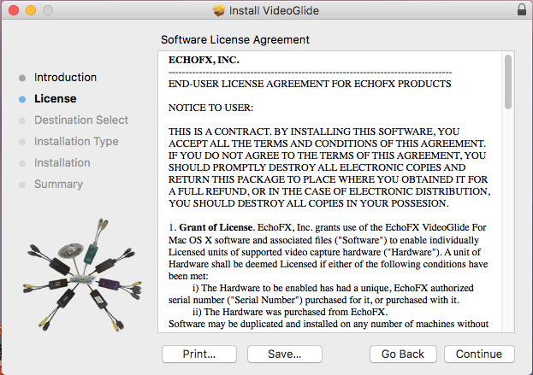Click the Software License Agreement heading
Image resolution: width=533 pixels, height=375 pixels.
tap(235, 40)
